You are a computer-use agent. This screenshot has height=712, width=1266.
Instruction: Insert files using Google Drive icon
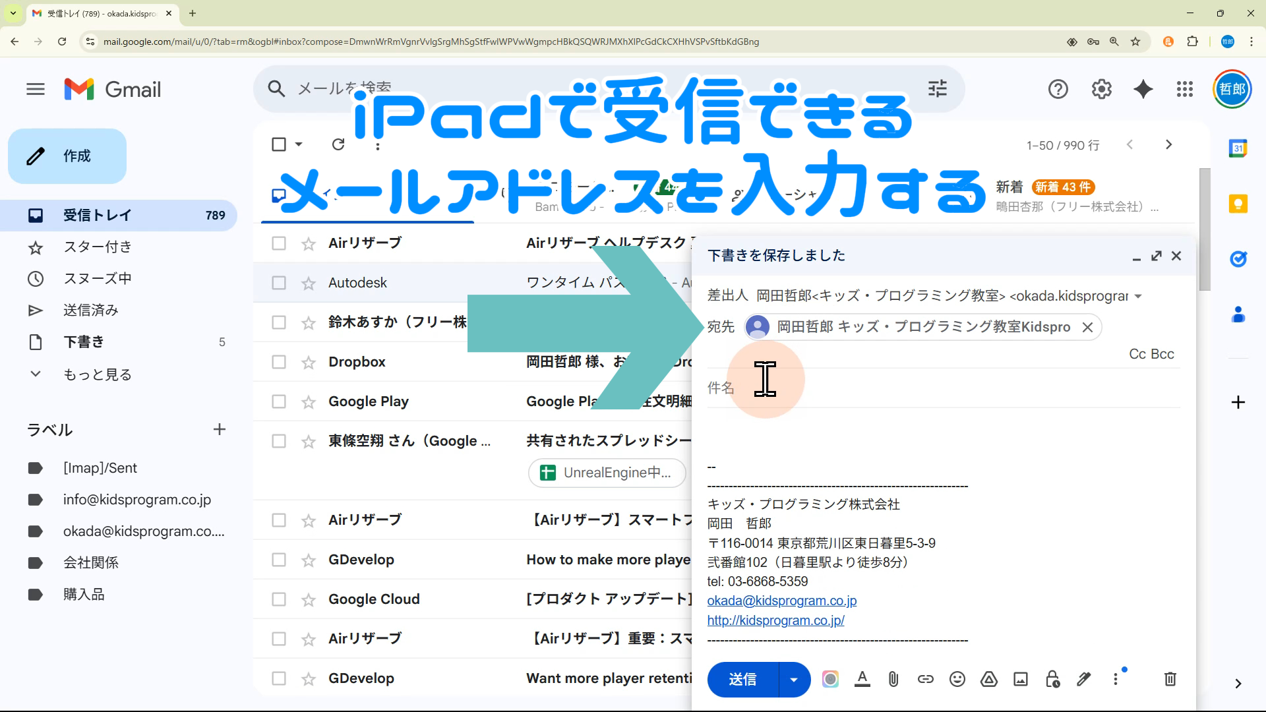(x=988, y=679)
